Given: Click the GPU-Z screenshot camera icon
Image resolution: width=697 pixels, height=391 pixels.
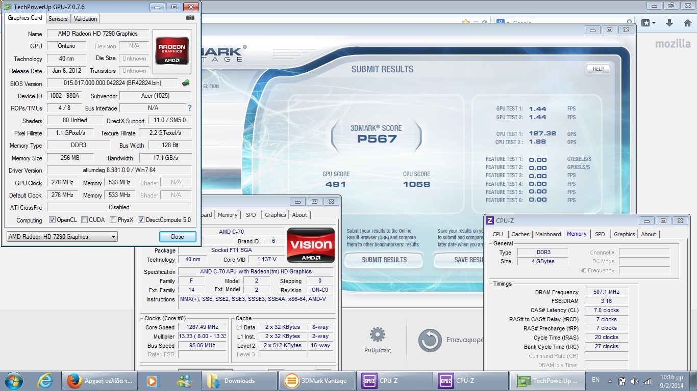Looking at the screenshot, I should pos(190,17).
